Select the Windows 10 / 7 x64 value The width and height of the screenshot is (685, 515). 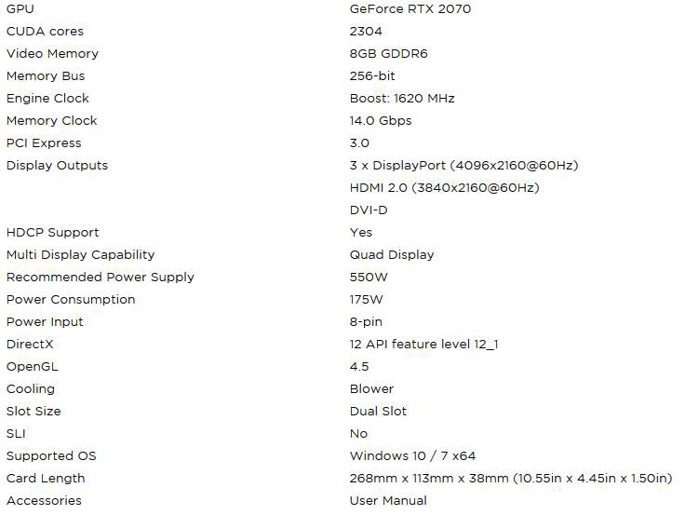[x=412, y=456]
